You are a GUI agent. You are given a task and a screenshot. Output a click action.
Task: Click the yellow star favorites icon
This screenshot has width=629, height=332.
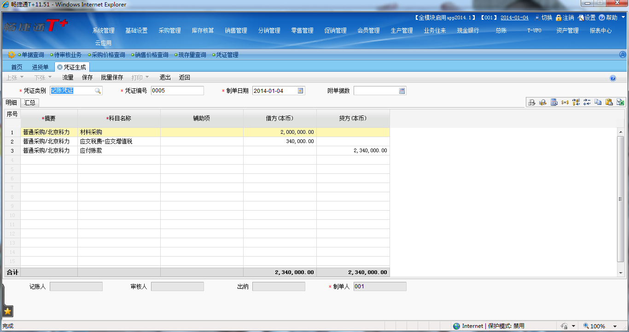pos(7,311)
